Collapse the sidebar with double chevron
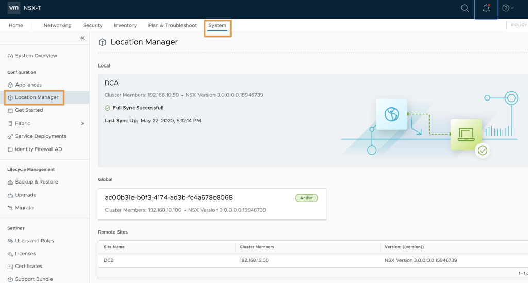528x283 pixels. coord(82,38)
